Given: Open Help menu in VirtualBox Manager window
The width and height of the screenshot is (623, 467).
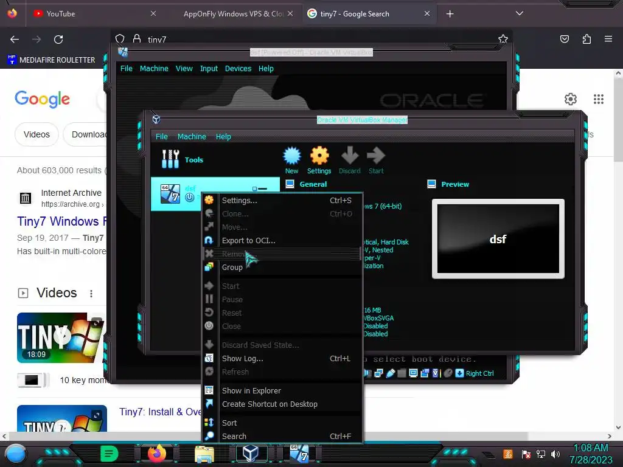Looking at the screenshot, I should [x=223, y=137].
